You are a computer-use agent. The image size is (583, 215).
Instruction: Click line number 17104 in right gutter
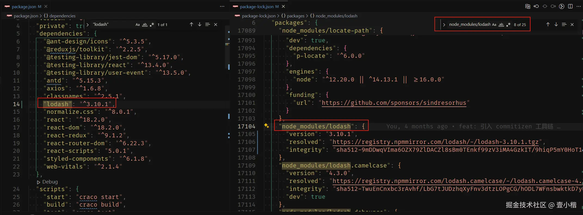coord(246,127)
